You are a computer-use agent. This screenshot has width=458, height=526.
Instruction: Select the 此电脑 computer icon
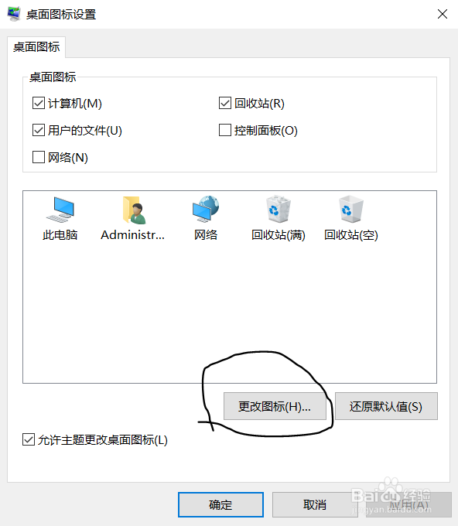click(x=60, y=218)
